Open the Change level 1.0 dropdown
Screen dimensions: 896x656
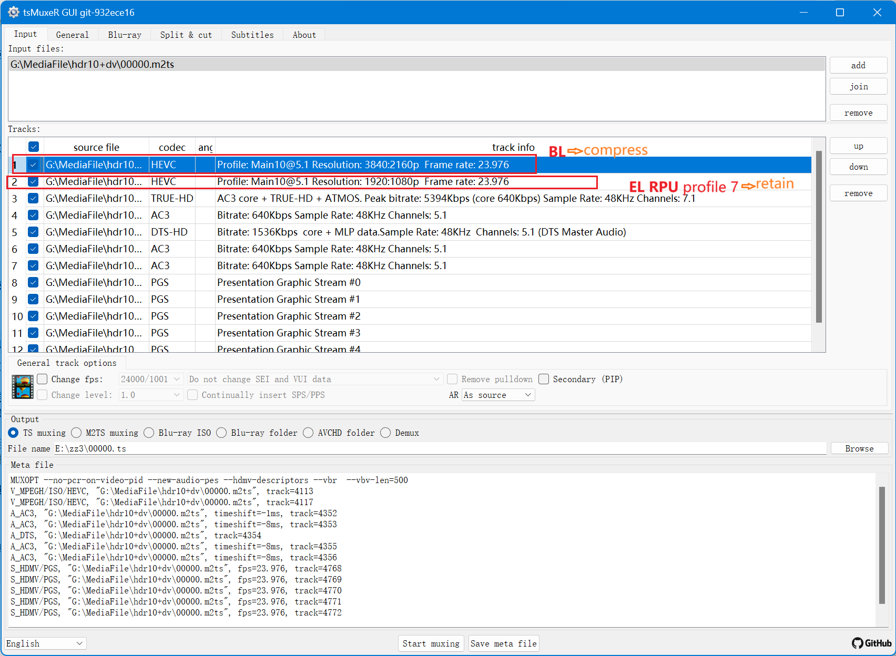[x=151, y=395]
